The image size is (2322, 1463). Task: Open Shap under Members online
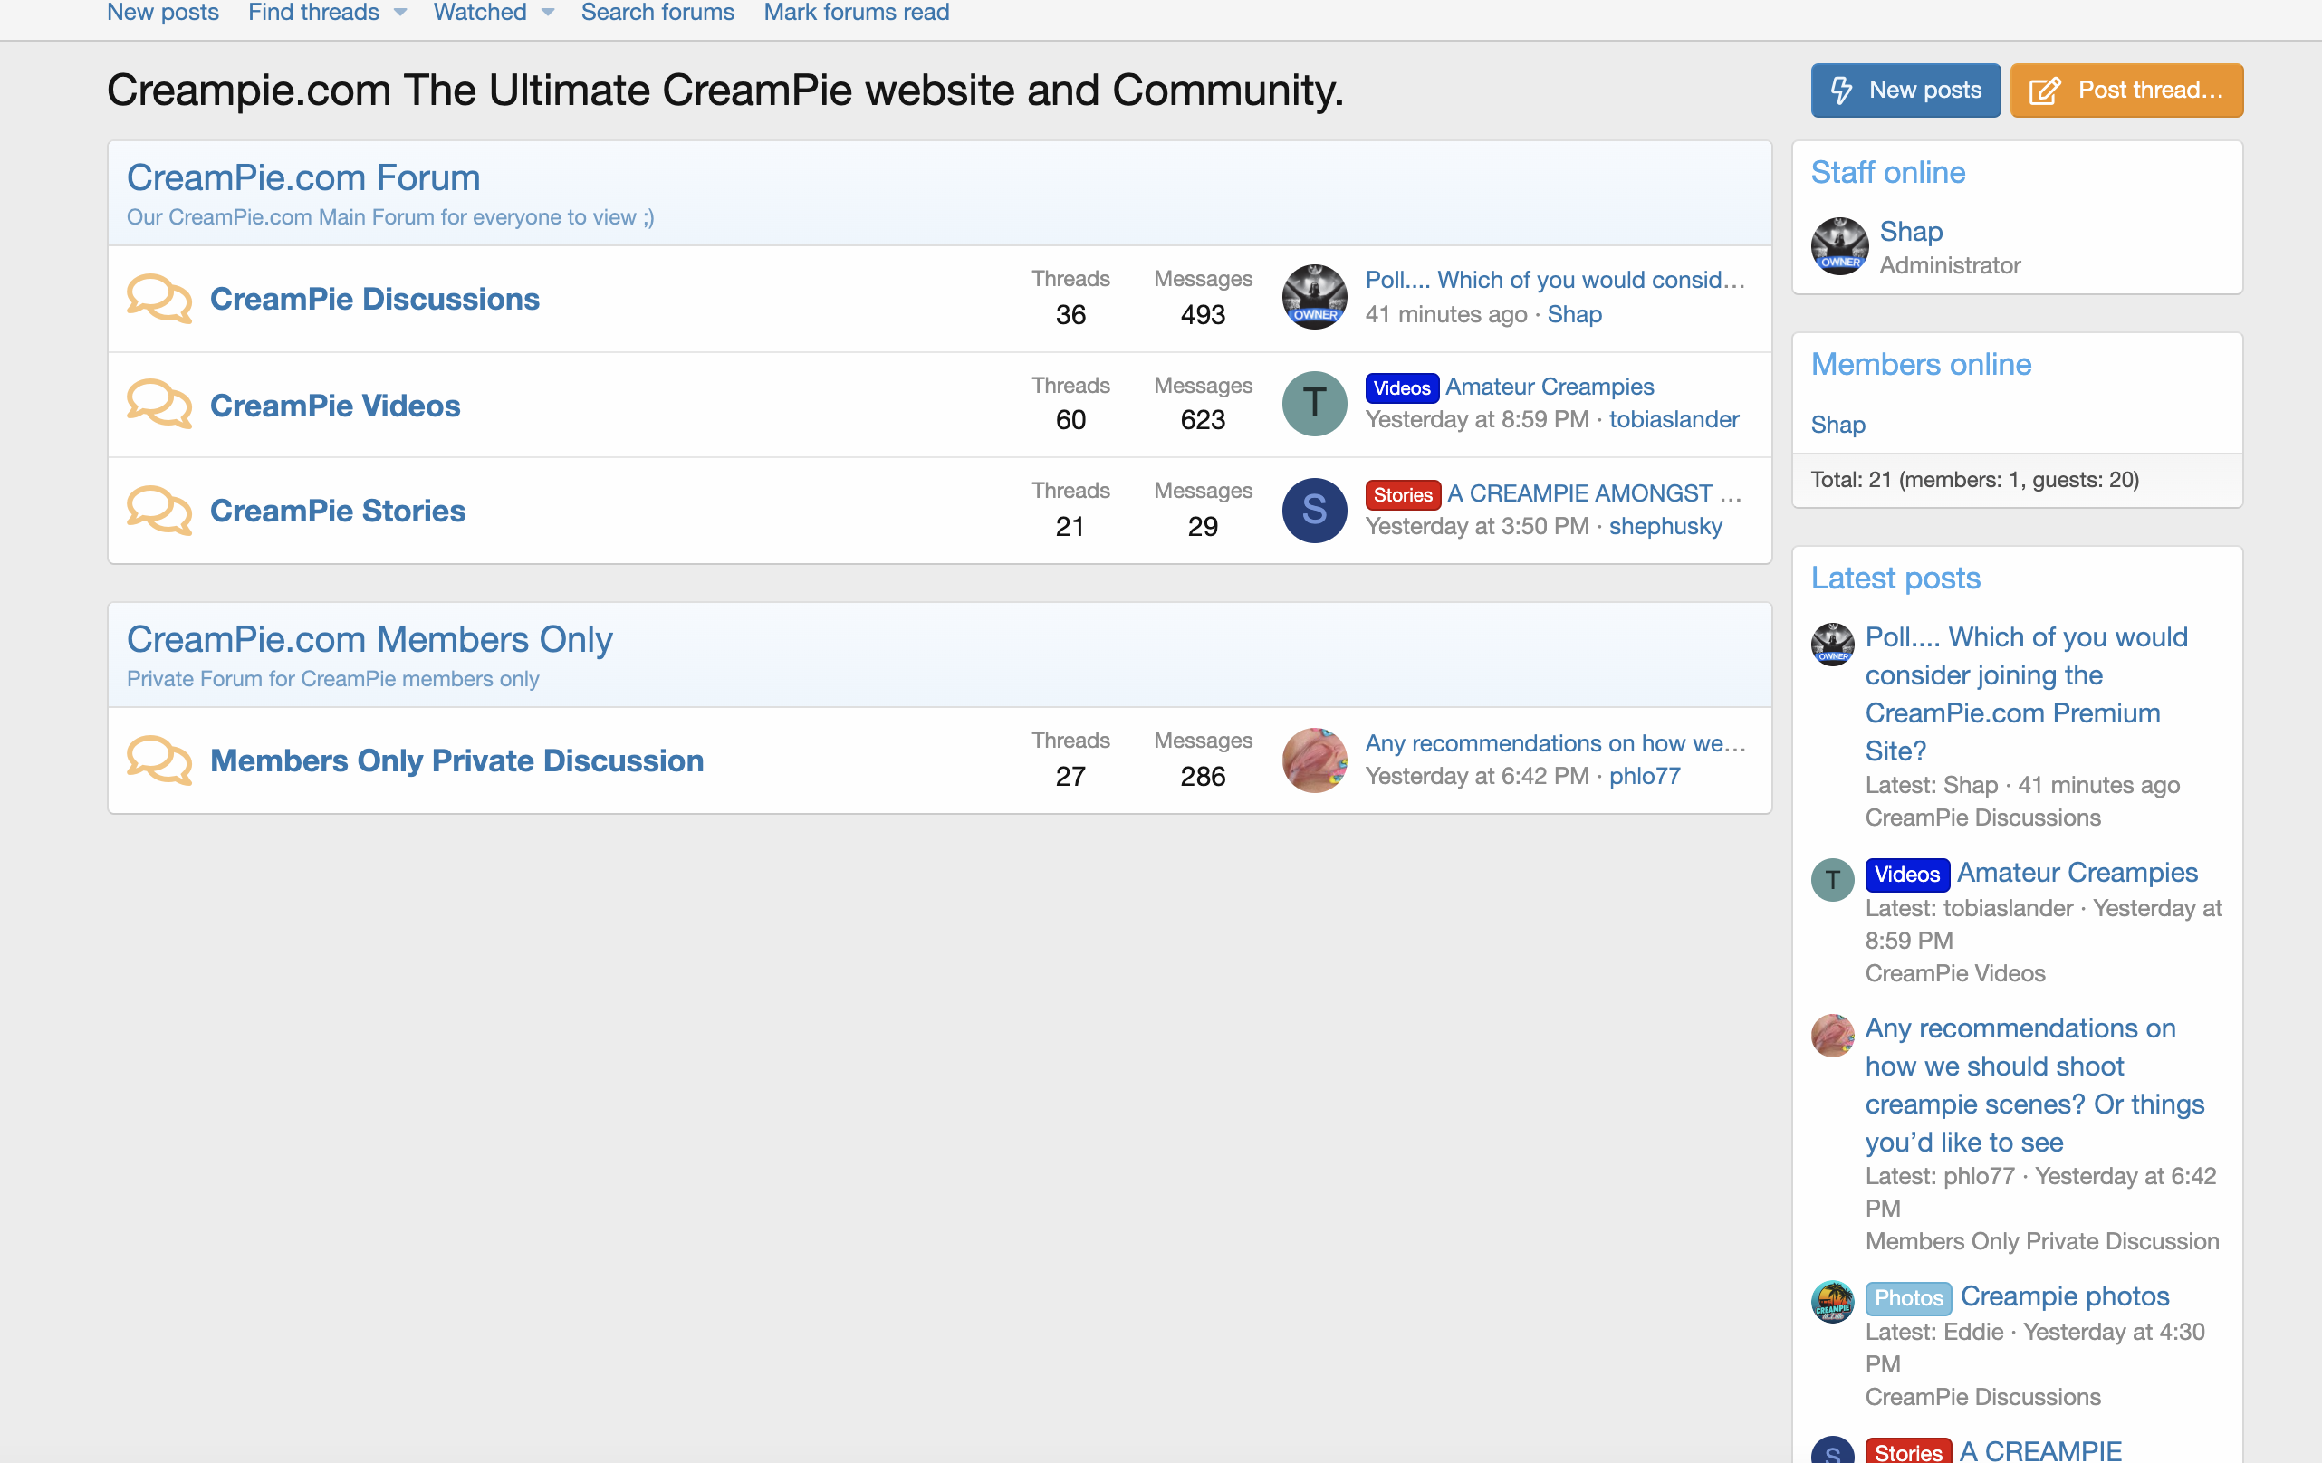pos(1837,426)
